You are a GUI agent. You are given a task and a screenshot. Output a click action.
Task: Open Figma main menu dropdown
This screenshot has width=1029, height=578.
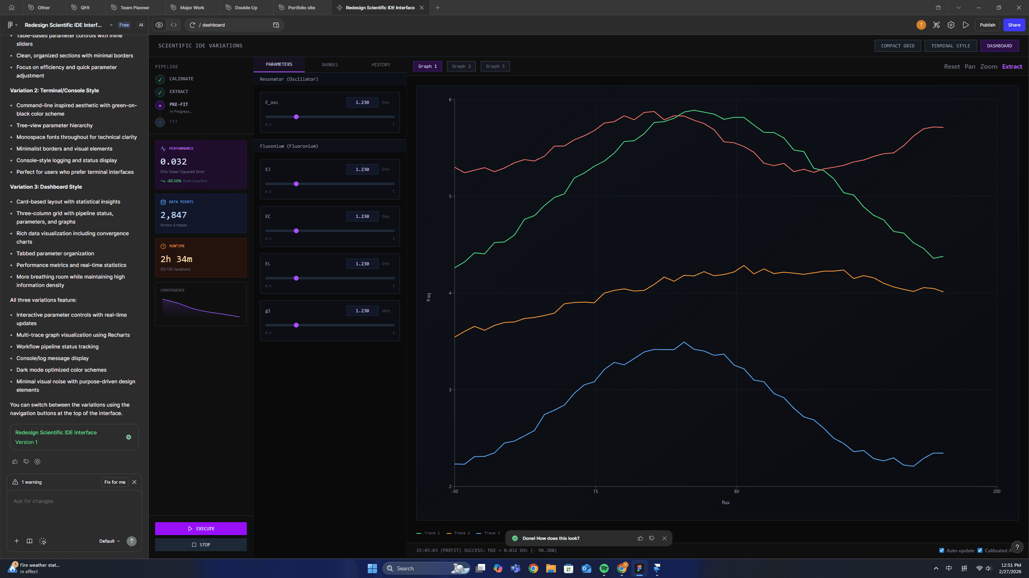12,25
